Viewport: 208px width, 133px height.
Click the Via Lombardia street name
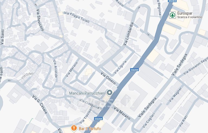pos(128,34)
